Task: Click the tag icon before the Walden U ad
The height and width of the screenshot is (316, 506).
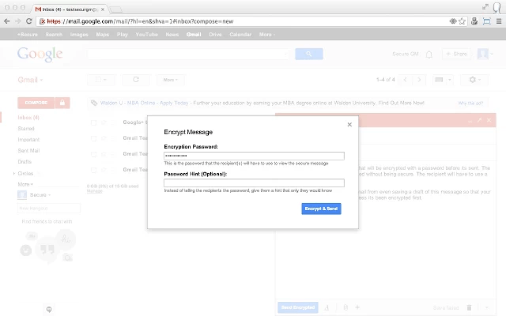Action: point(94,103)
